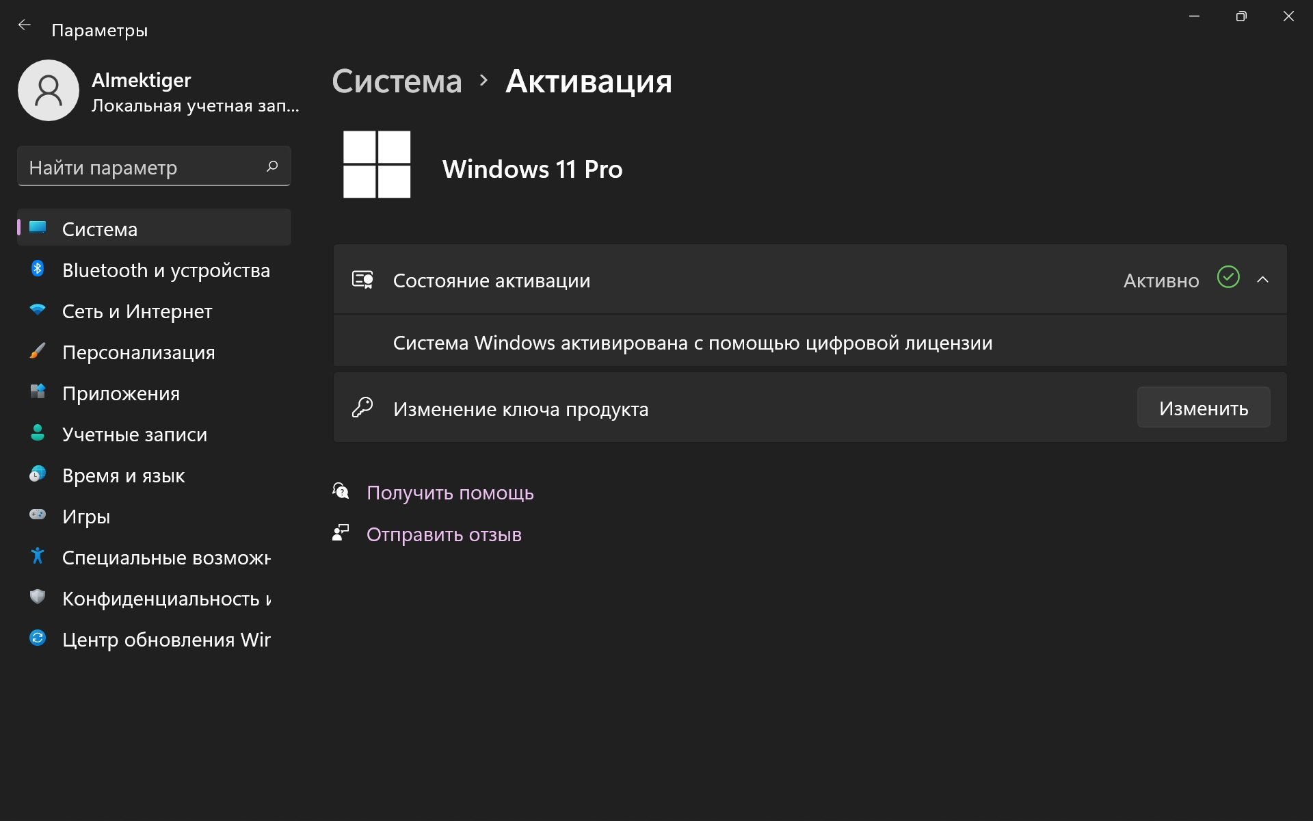Open Сеть и Интернет settings
Viewport: 1313px width, 821px height.
coord(154,311)
